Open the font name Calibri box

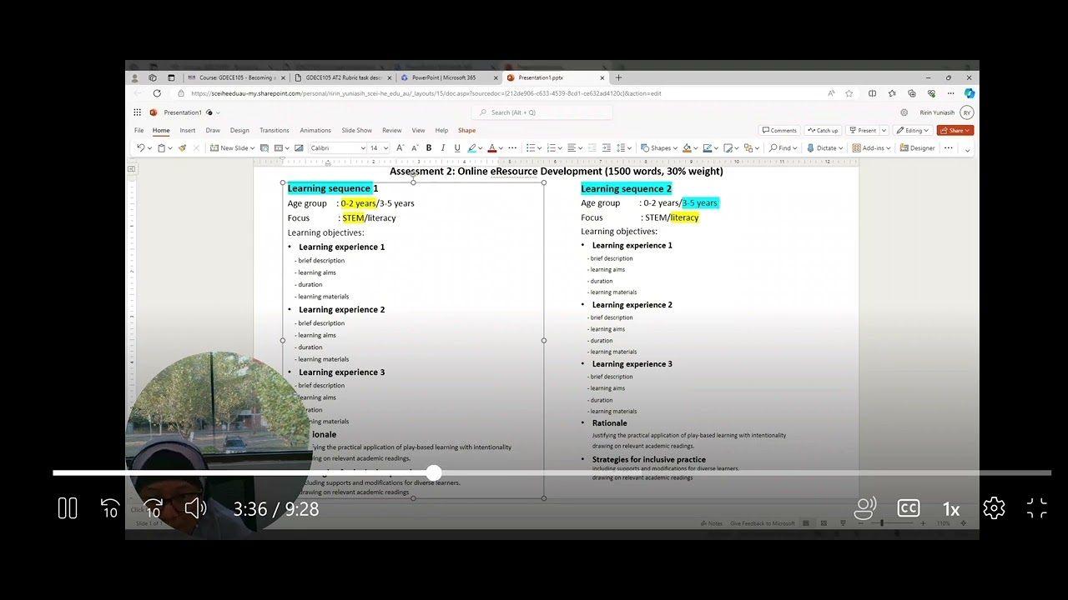click(337, 148)
